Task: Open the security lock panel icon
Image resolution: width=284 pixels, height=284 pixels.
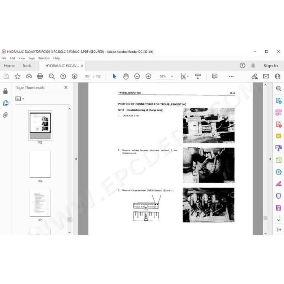Action: [5, 91]
